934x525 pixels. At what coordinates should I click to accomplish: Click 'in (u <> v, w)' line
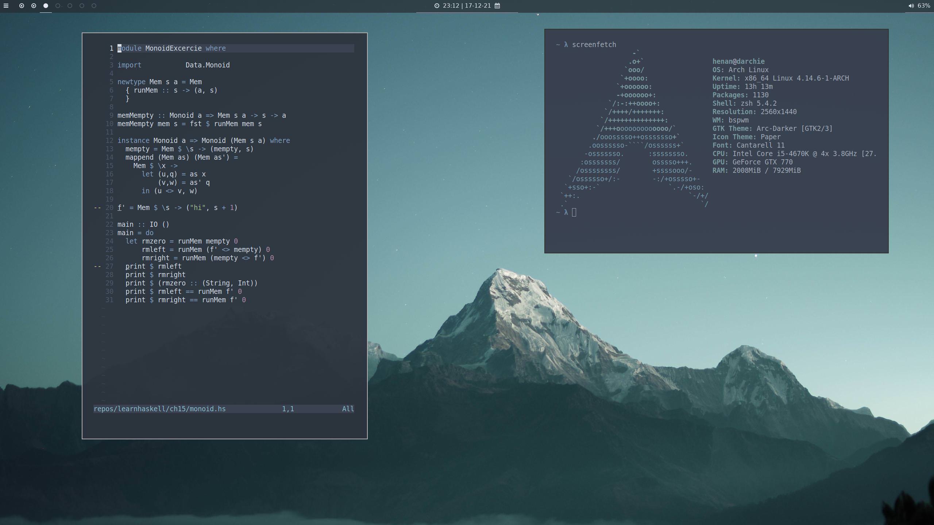tap(170, 191)
